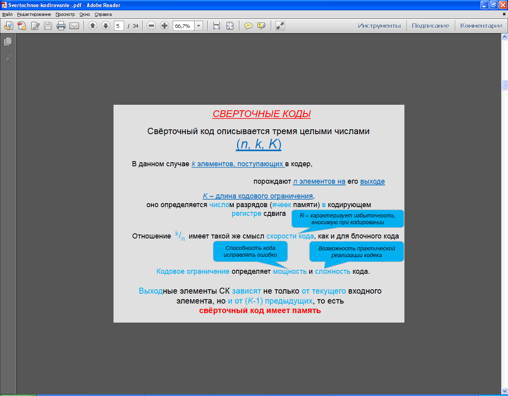Zoom in with the plus button
508x396 pixels.
[x=164, y=26]
